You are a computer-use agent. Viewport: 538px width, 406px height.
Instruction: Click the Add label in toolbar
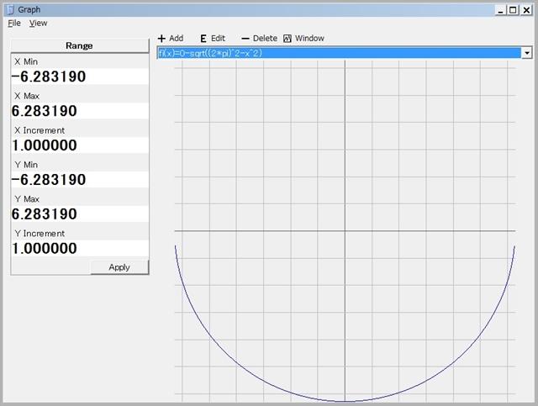[x=176, y=39]
